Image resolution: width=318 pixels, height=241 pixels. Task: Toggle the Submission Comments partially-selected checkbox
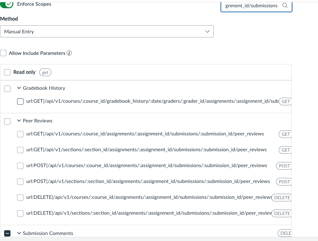click(7, 233)
